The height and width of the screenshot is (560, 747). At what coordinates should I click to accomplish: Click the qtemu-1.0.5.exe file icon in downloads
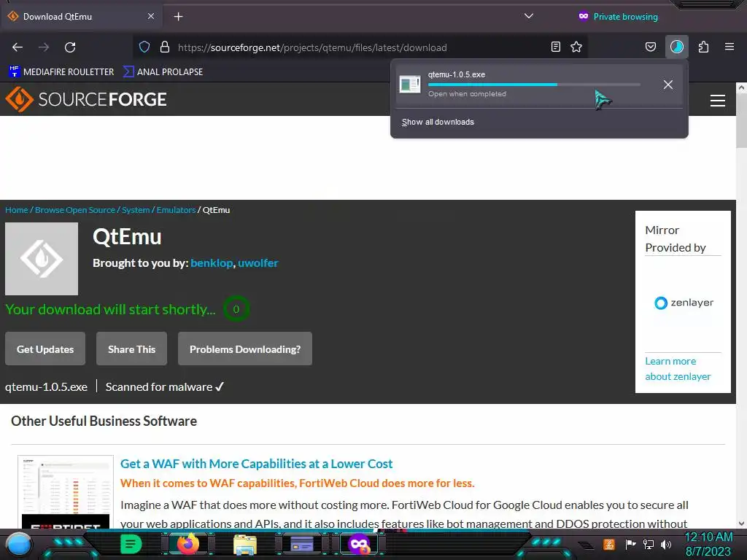point(410,85)
